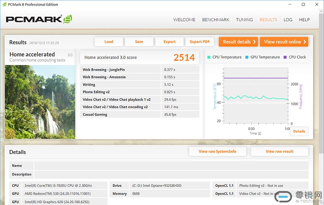
Task: Click the Export PDF button
Action: (200, 42)
